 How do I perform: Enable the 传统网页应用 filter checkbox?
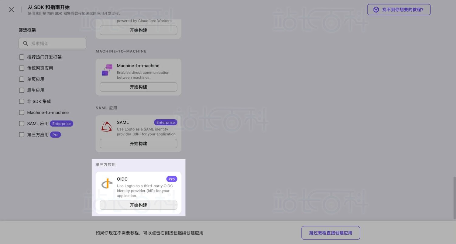click(x=22, y=68)
